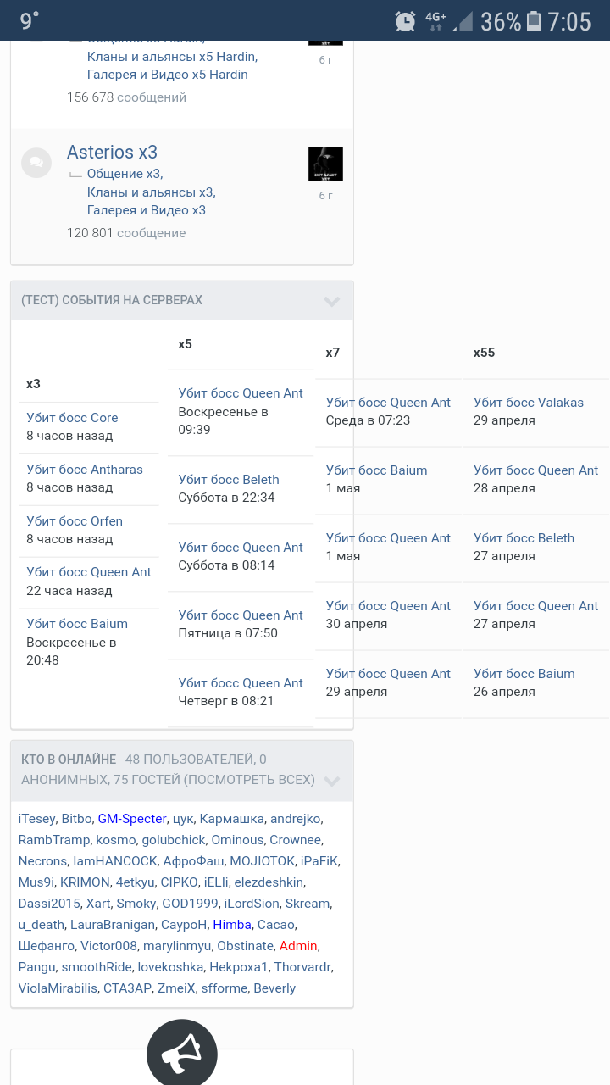The image size is (610, 1085).
Task: Open the Asterios x3 forum
Action: pos(112,153)
